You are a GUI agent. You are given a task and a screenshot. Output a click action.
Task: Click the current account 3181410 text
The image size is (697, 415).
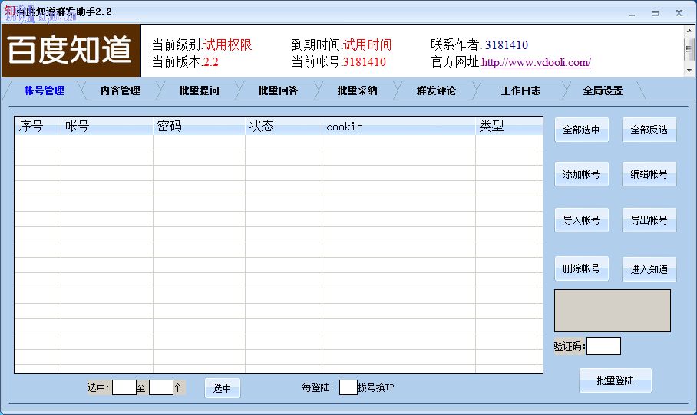tap(364, 62)
